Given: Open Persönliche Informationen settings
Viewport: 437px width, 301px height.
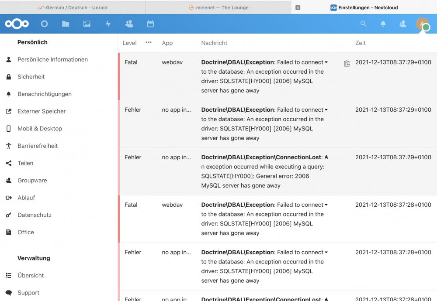Looking at the screenshot, I should 53,59.
